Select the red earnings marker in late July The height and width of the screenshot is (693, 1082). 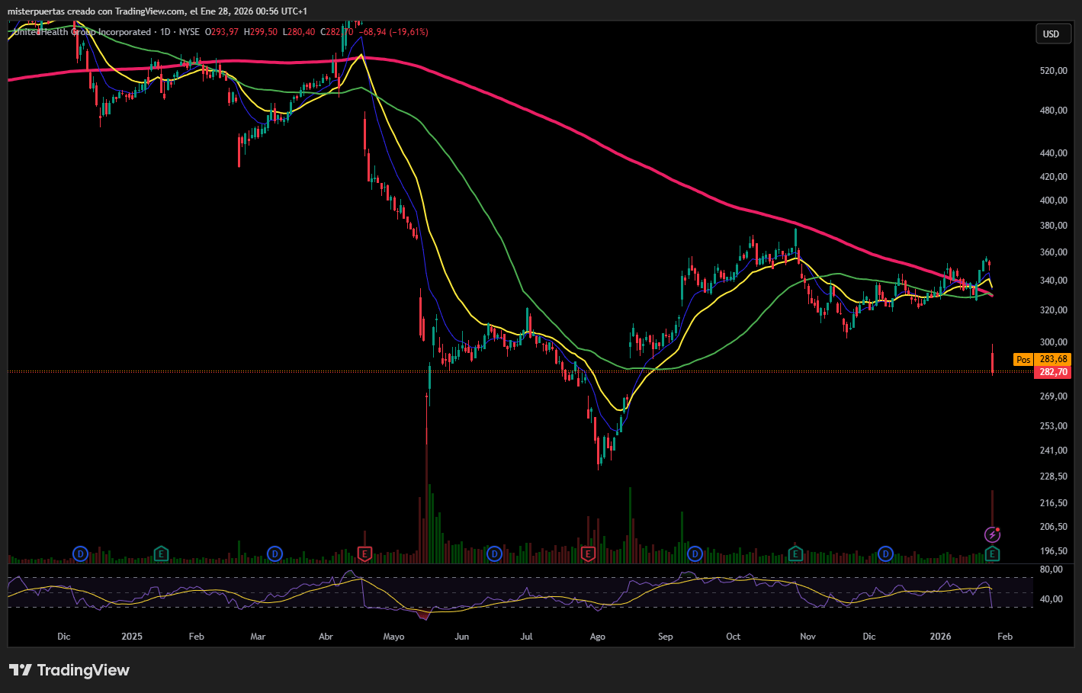coord(587,554)
